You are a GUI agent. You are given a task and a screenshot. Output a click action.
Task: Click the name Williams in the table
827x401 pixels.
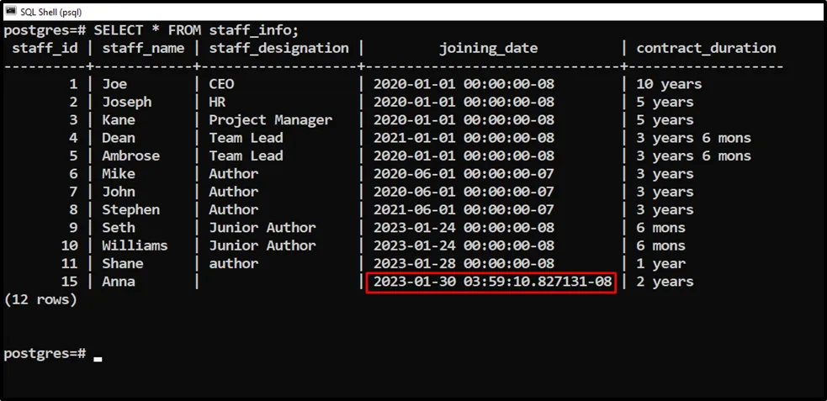click(x=135, y=245)
